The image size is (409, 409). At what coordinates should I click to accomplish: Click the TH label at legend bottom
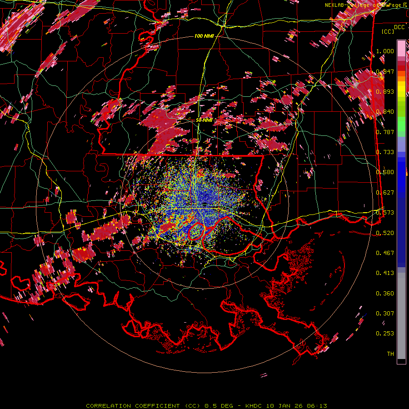pyautogui.click(x=390, y=354)
